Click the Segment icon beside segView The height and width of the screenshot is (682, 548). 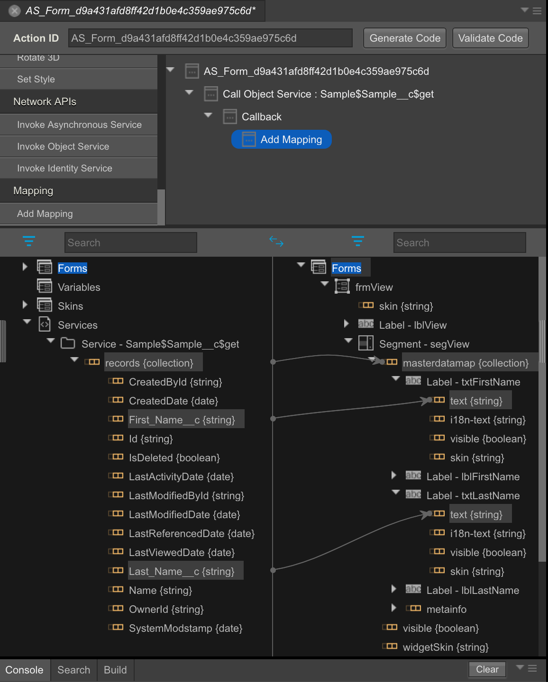pyautogui.click(x=366, y=344)
